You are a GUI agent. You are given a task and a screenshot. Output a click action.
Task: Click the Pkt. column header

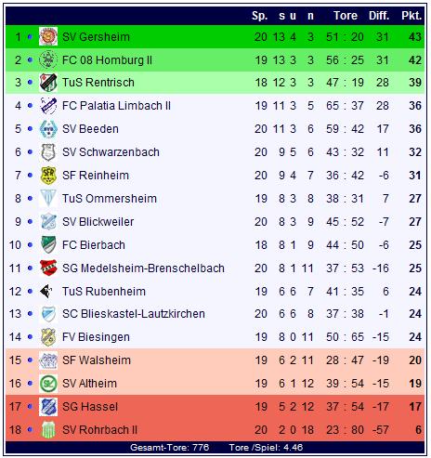(x=411, y=16)
